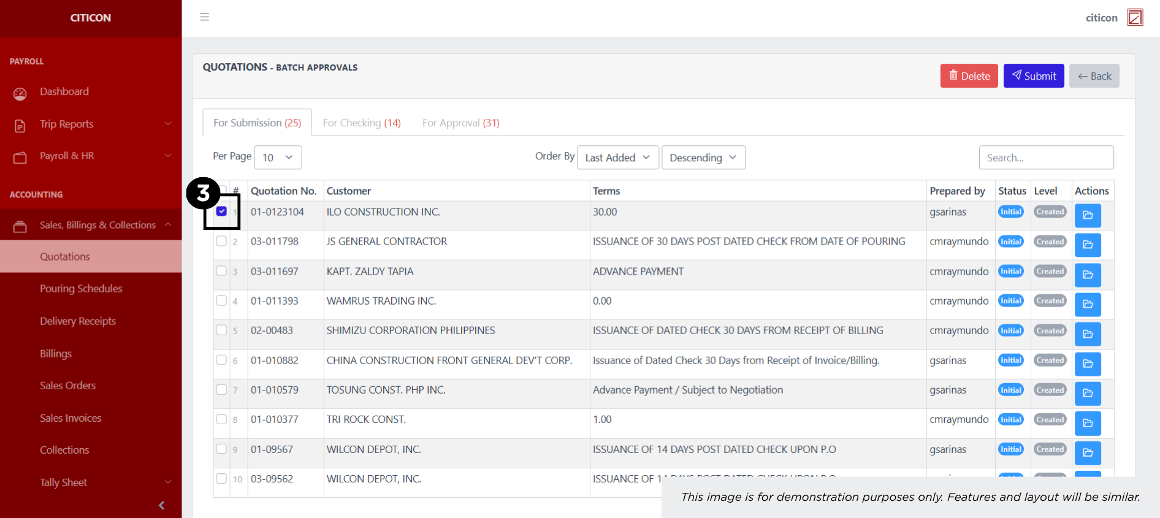
Task: Uncheck the ILO CONSTRUCTION INC. row checkbox
Action: [221, 211]
